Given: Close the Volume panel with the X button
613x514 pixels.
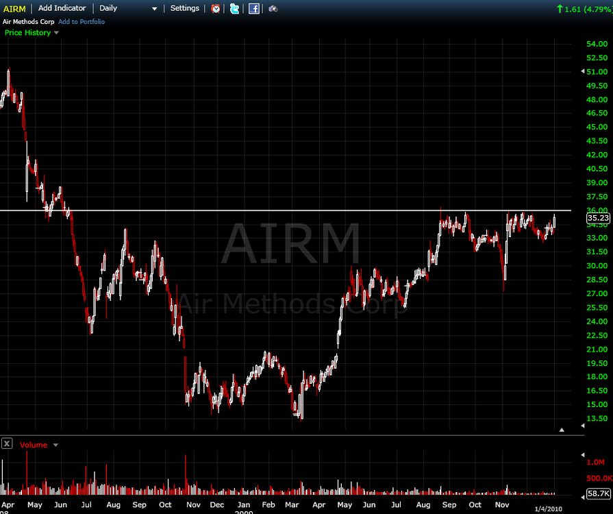Looking at the screenshot, I should pyautogui.click(x=7, y=443).
